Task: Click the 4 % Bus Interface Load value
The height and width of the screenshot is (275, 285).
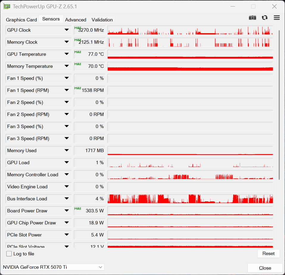Action: 90,199
